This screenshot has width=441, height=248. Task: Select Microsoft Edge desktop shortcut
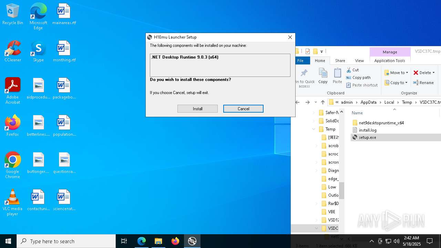pyautogui.click(x=38, y=17)
